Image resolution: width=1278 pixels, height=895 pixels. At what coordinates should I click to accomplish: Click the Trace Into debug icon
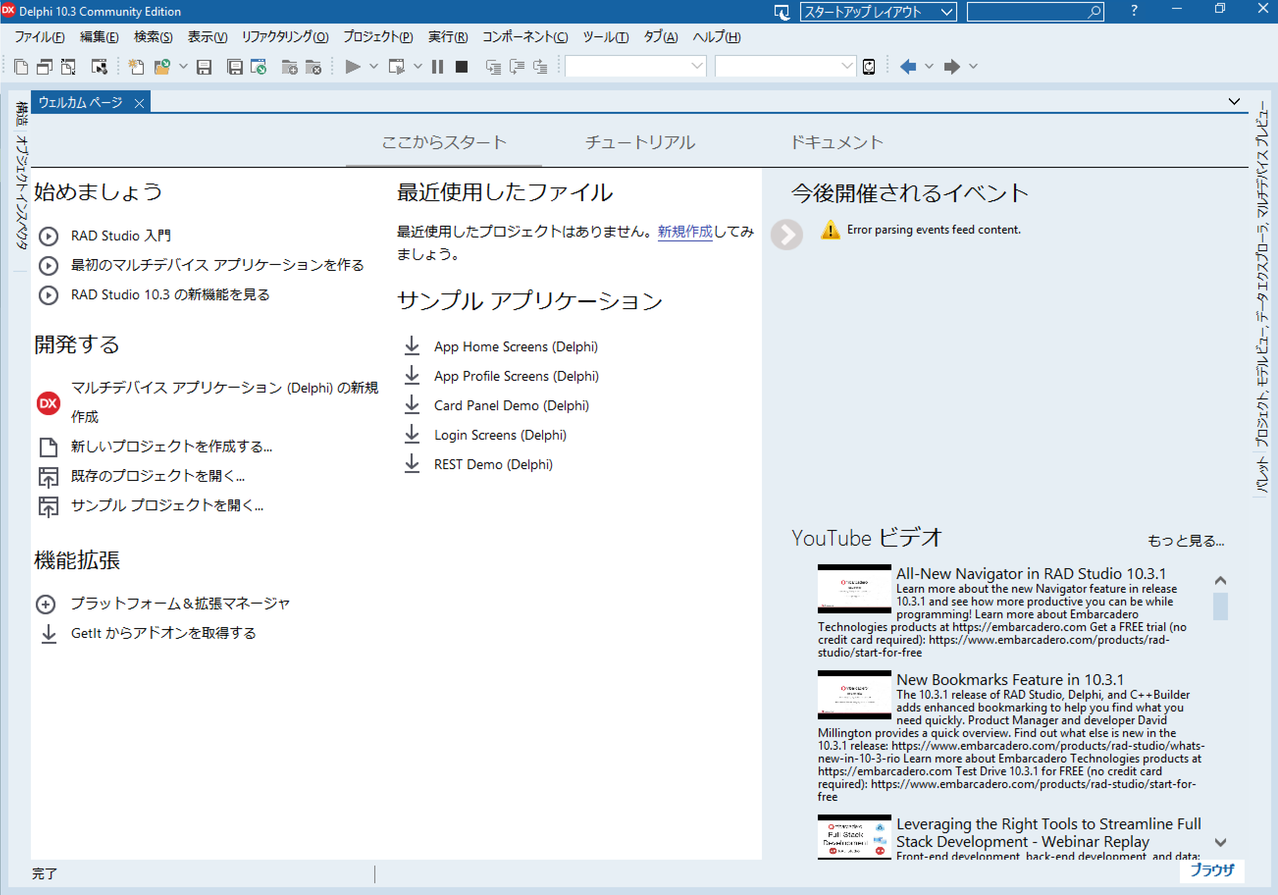pyautogui.click(x=493, y=67)
